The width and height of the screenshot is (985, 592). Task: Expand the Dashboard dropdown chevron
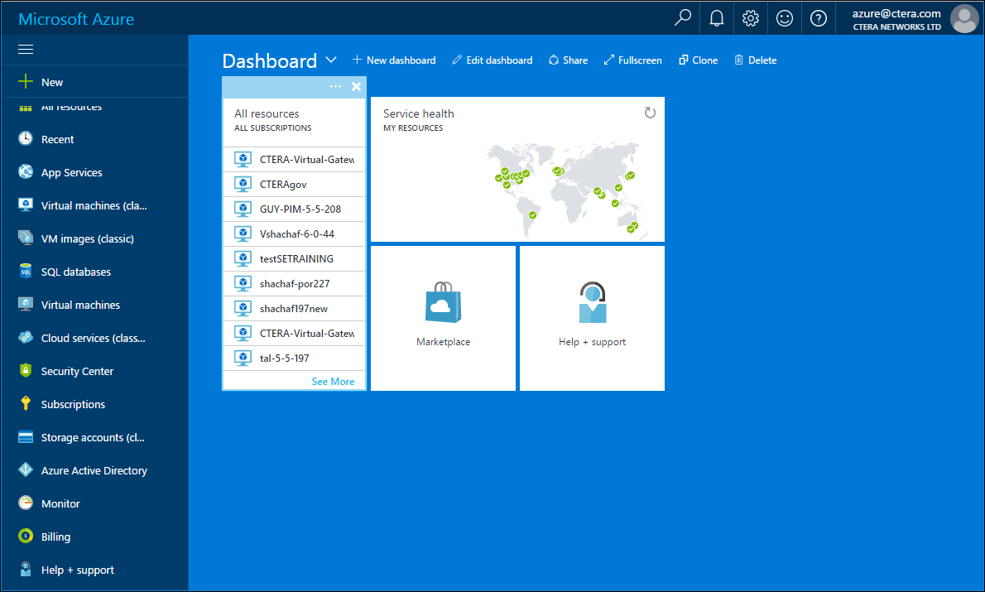(x=331, y=60)
